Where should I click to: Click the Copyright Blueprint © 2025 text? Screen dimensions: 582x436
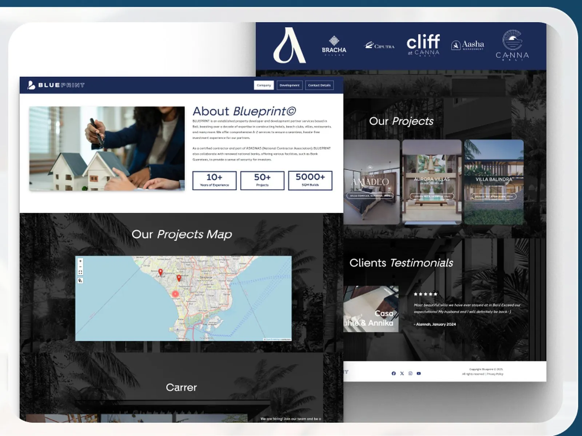click(x=486, y=369)
